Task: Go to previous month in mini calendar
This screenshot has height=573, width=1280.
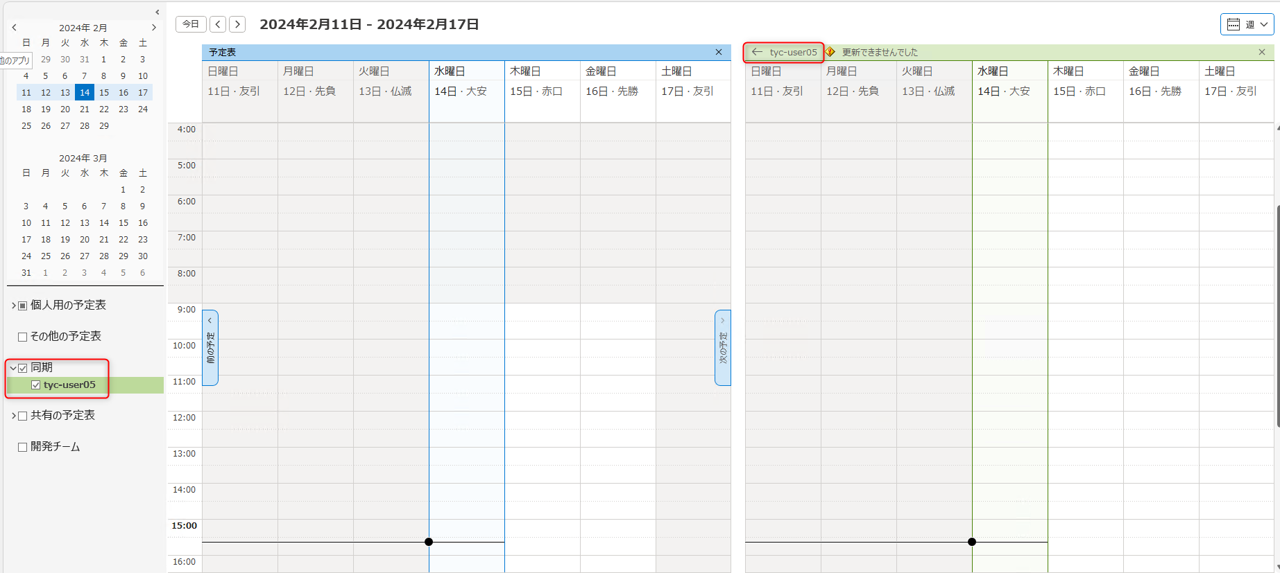Action: pos(14,28)
